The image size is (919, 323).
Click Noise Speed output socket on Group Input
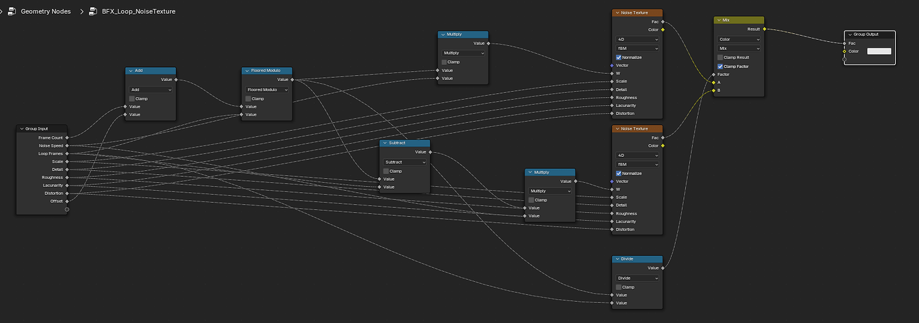(67, 146)
